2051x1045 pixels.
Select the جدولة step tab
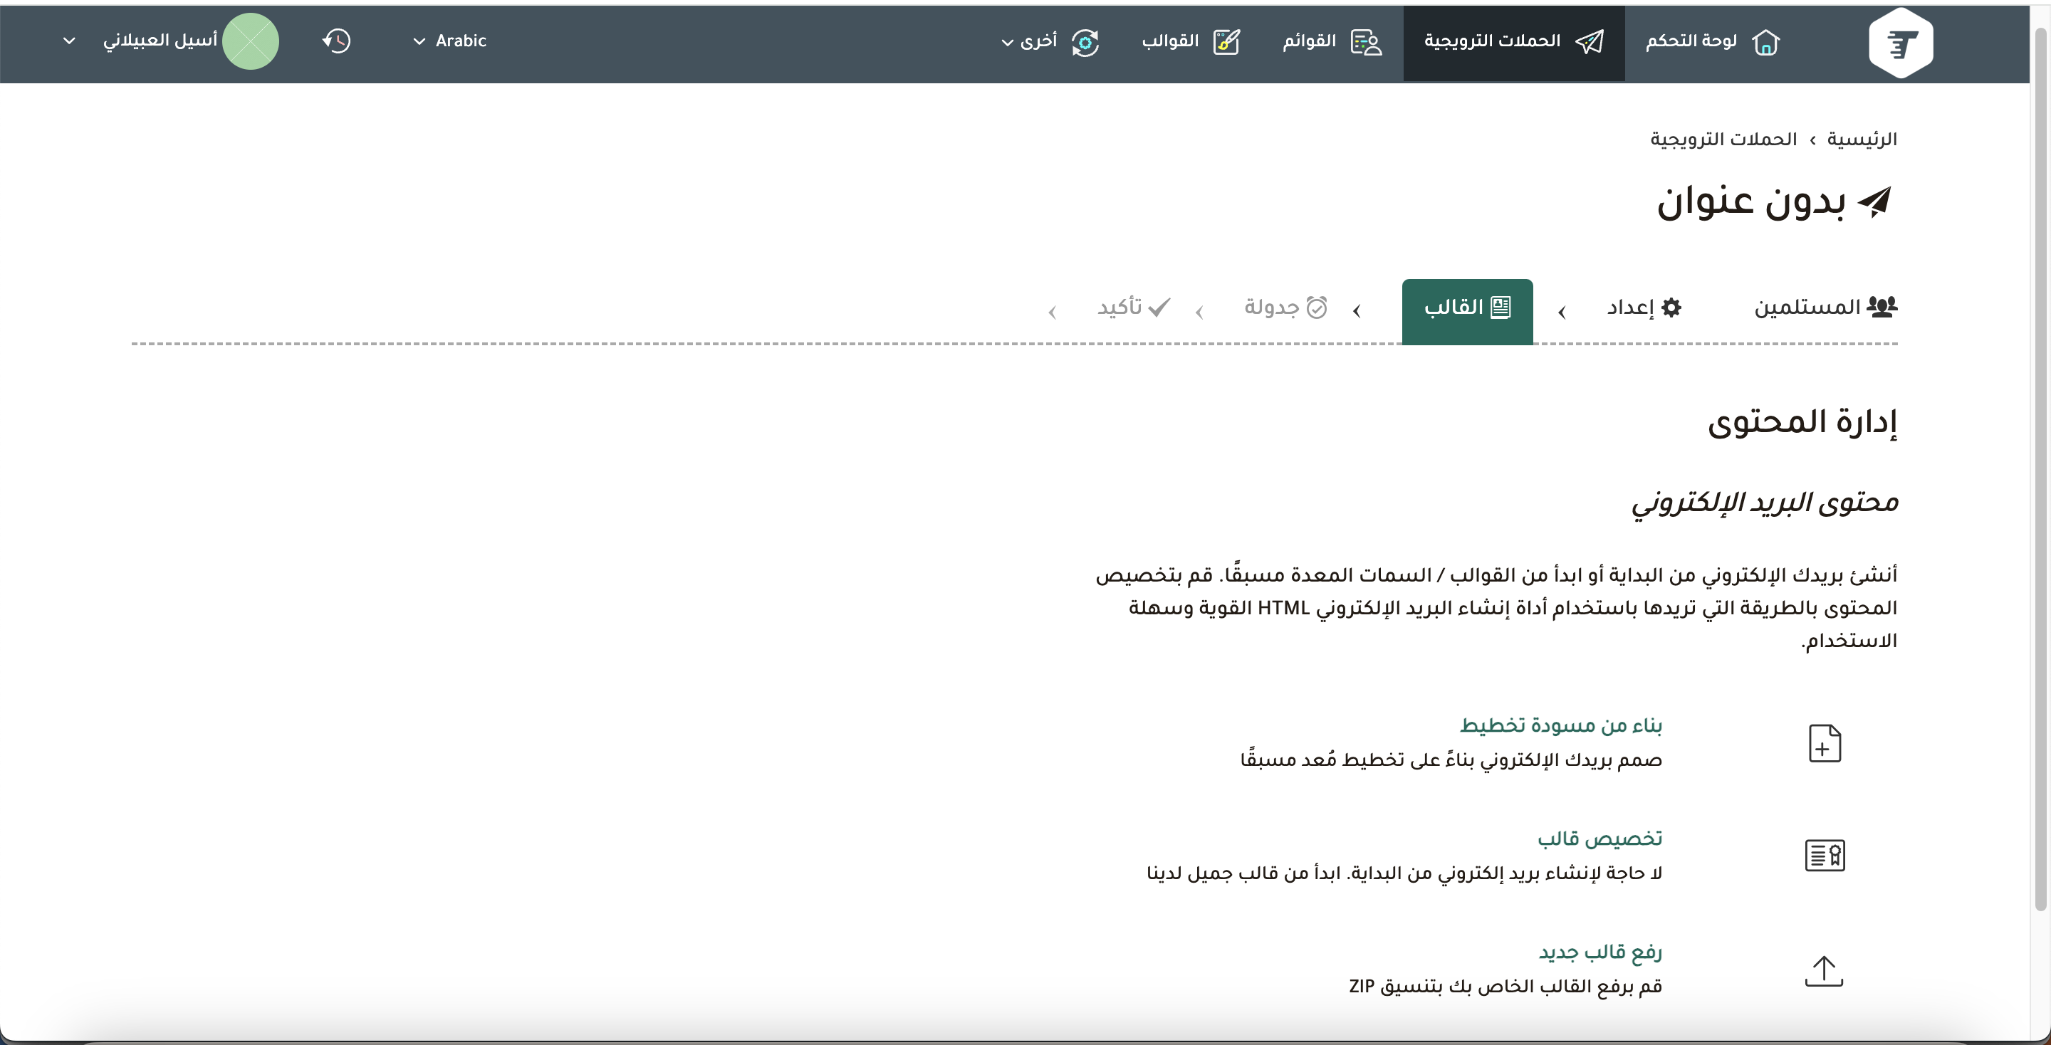pyautogui.click(x=1285, y=308)
